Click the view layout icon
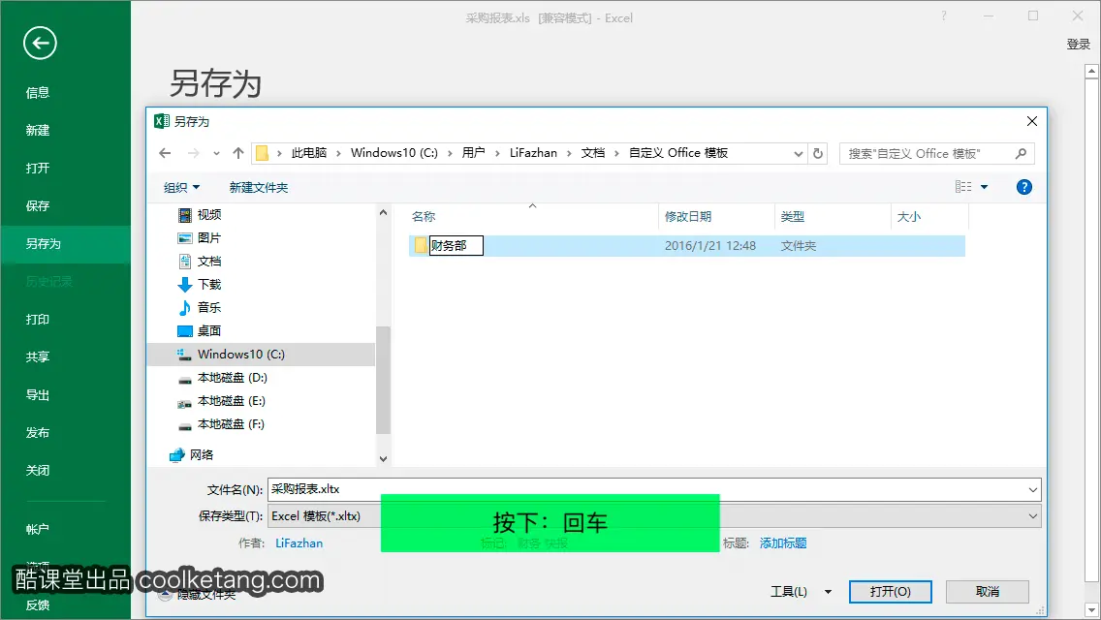 (x=963, y=187)
